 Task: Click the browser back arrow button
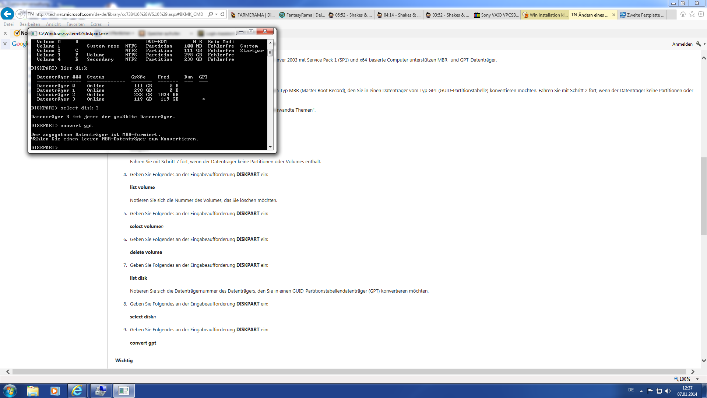click(7, 14)
